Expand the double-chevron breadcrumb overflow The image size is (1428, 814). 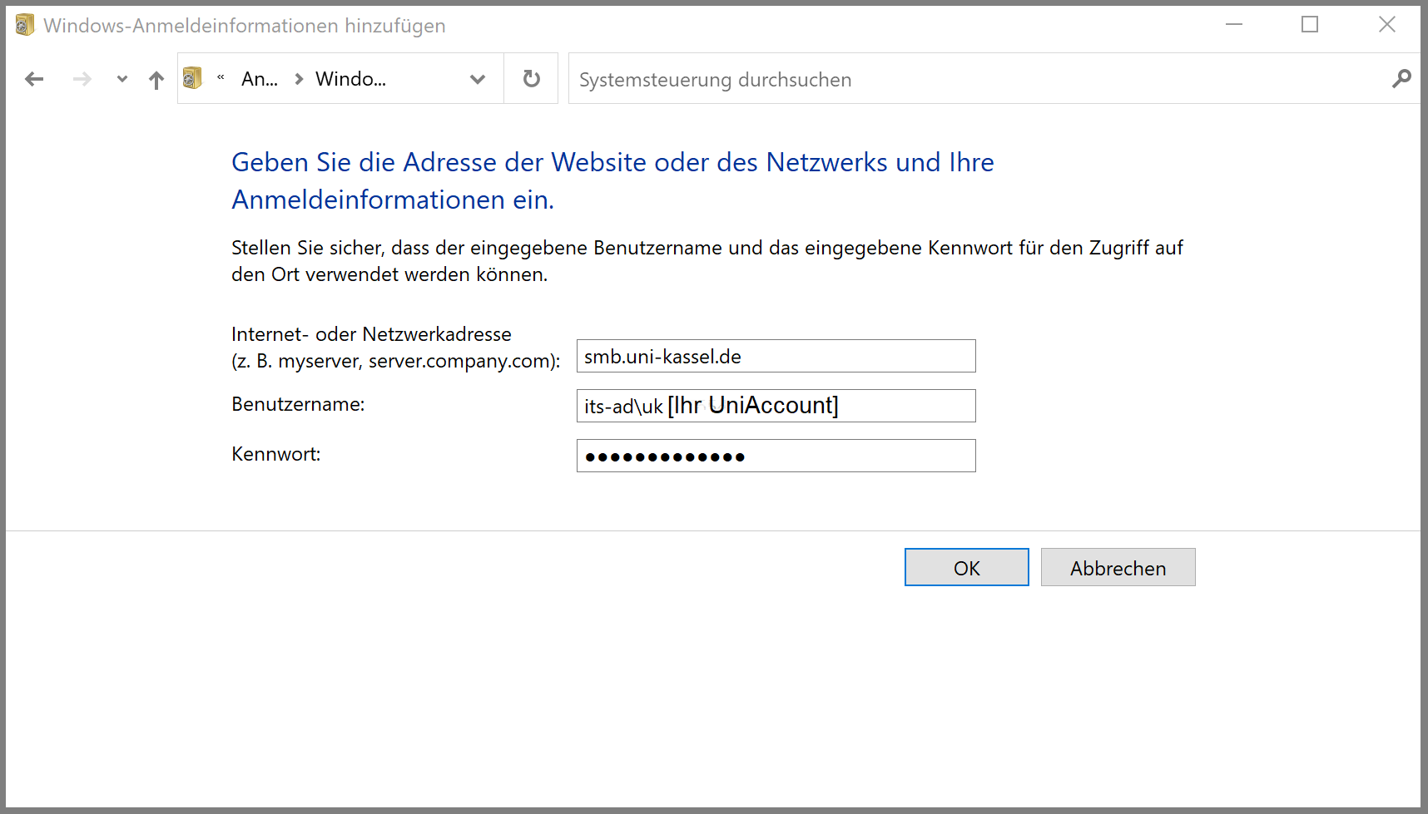(221, 78)
